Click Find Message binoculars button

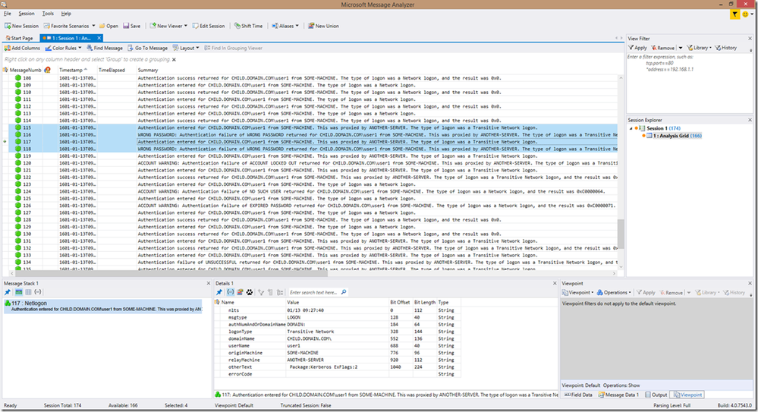click(105, 49)
